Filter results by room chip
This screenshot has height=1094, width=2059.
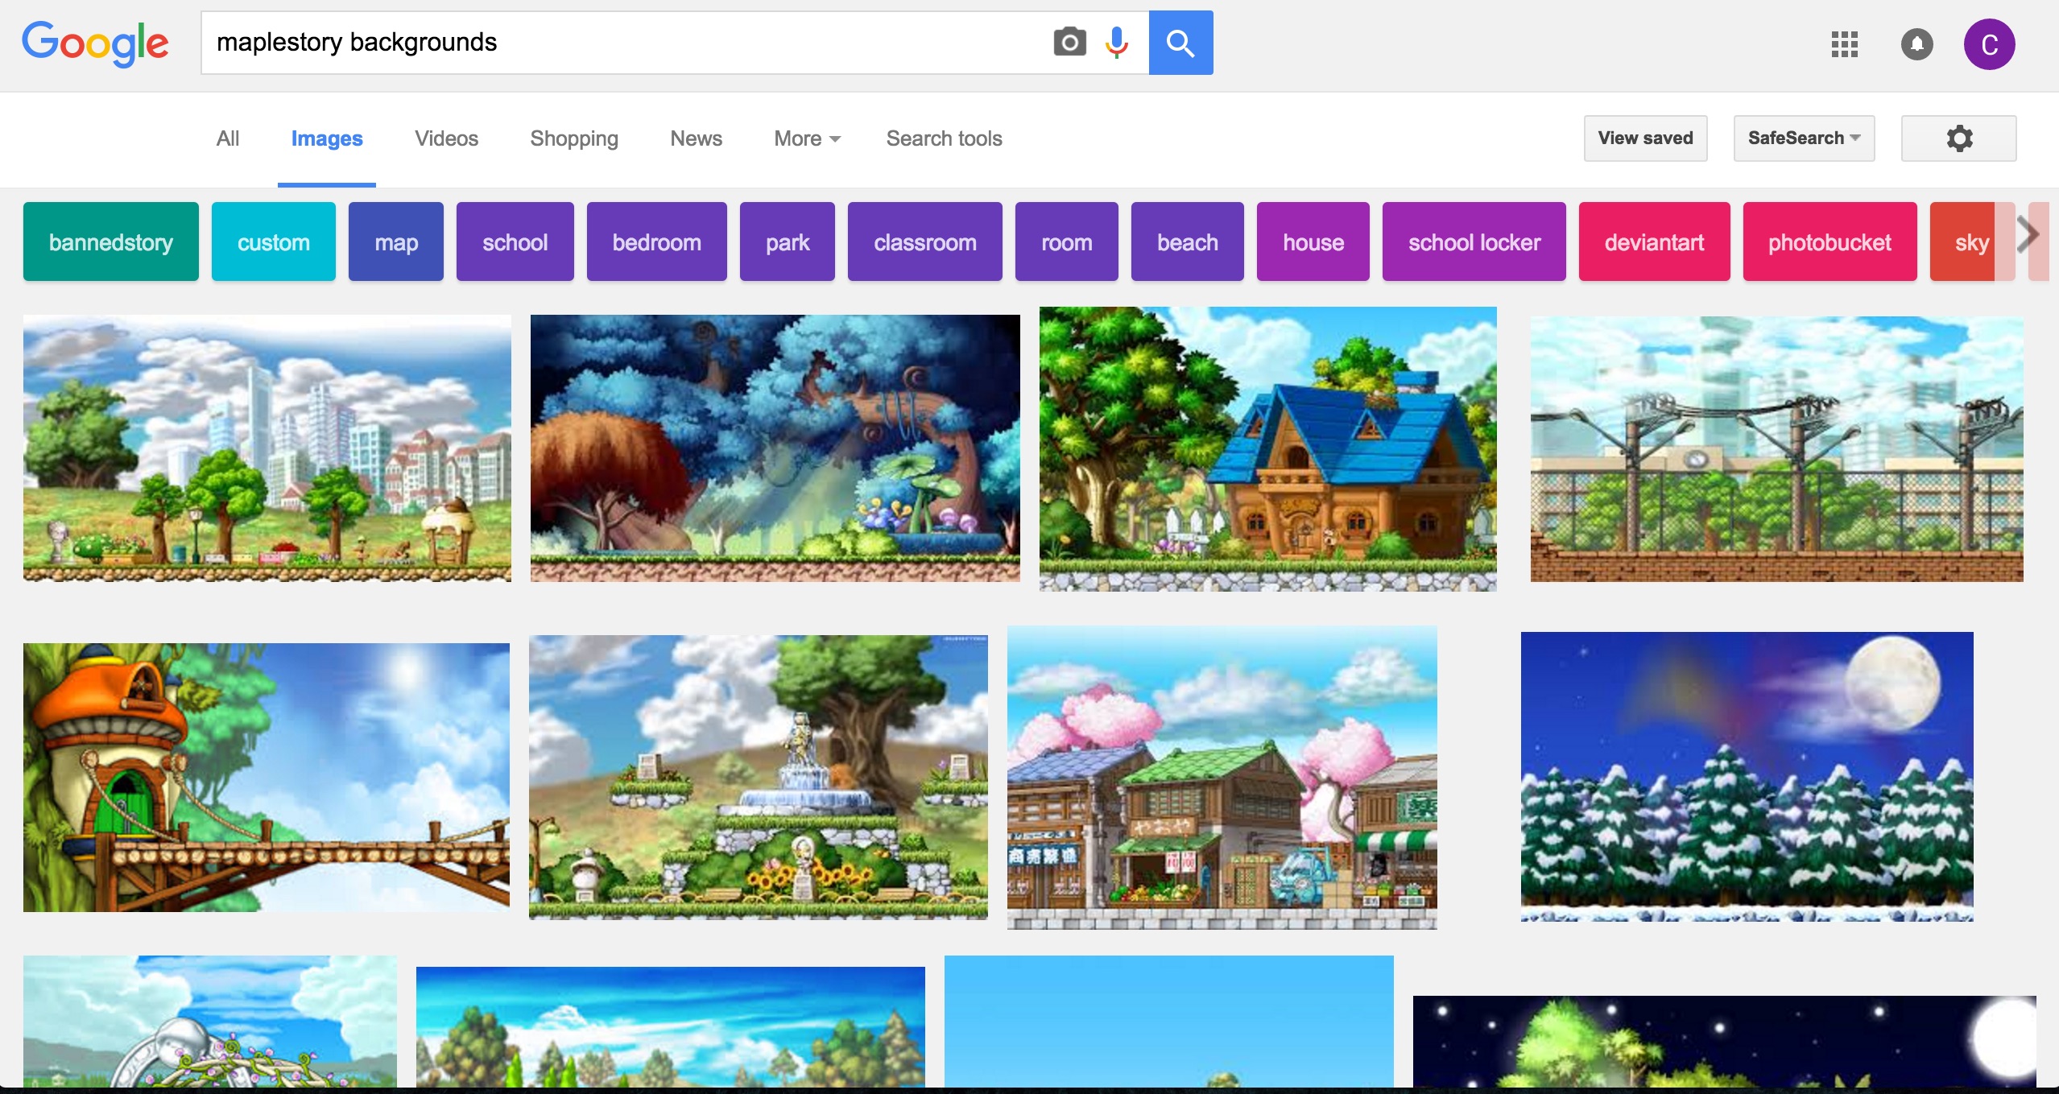point(1067,242)
